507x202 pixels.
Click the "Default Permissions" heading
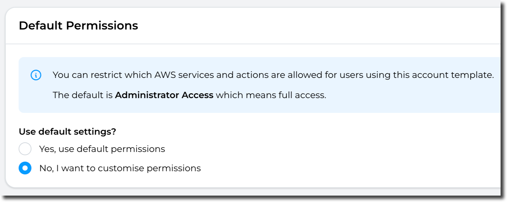point(78,26)
